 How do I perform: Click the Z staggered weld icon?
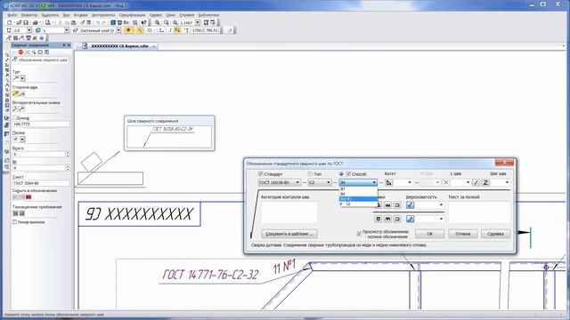click(485, 182)
